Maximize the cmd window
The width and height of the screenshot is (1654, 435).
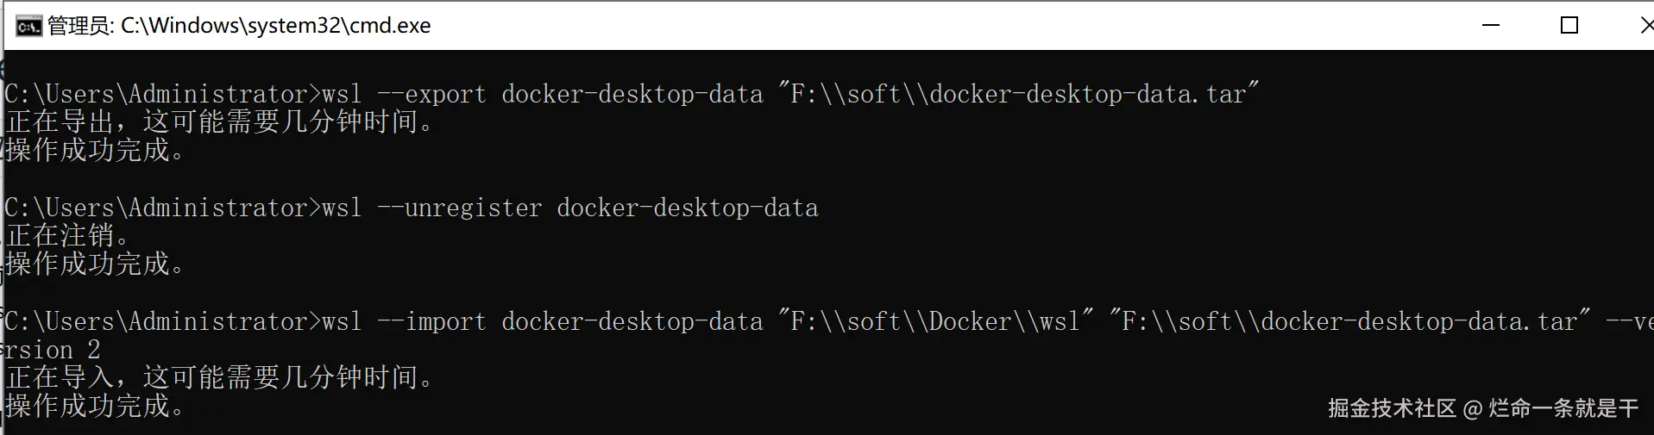pyautogui.click(x=1569, y=26)
